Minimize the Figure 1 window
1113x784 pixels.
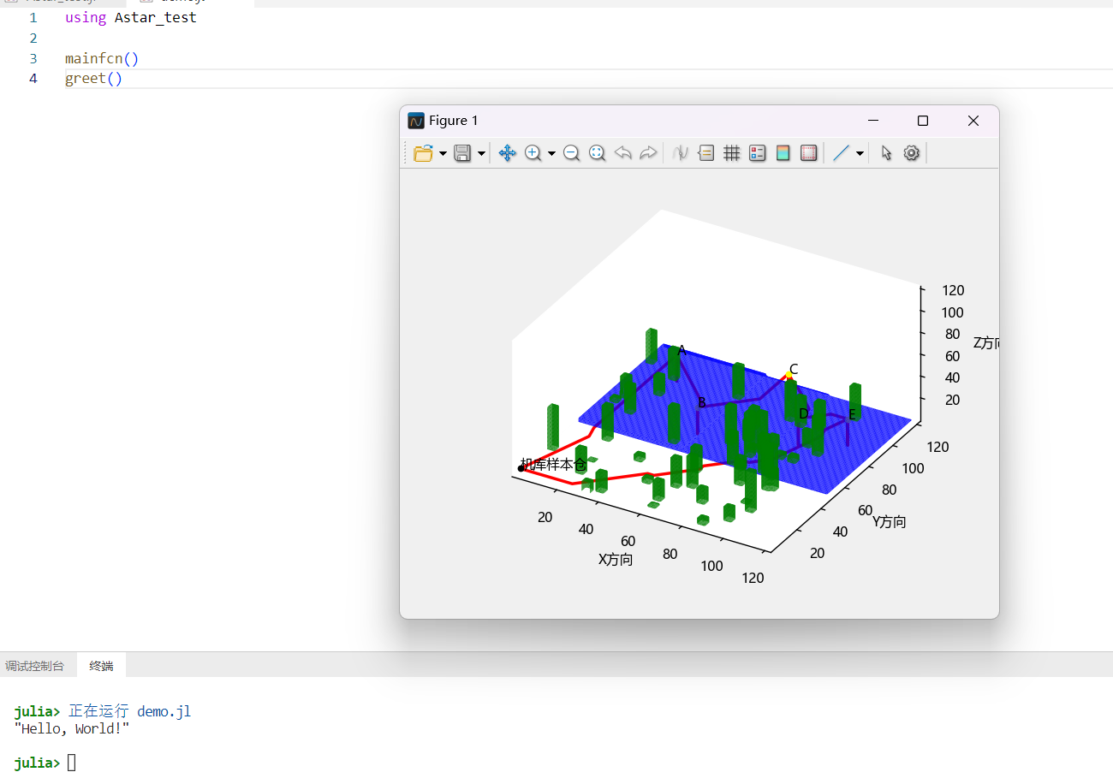(x=872, y=121)
